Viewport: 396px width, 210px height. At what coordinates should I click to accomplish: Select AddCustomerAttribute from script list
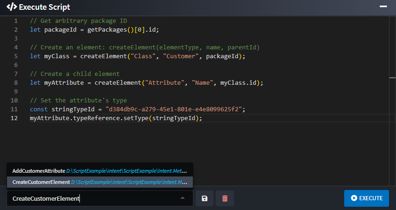point(100,171)
